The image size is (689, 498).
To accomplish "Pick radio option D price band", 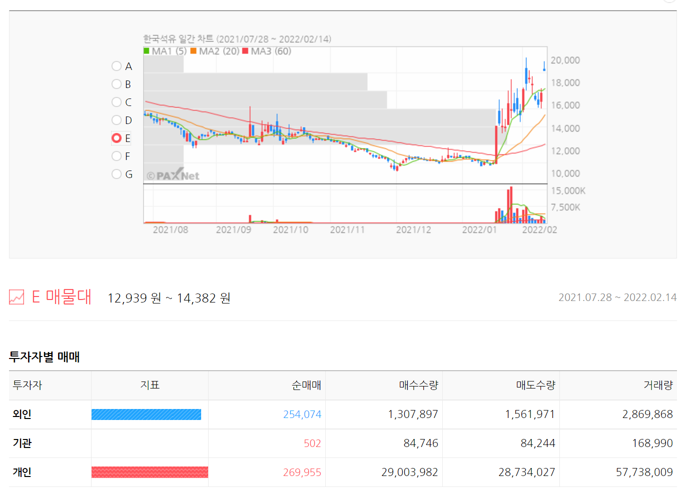I will (117, 120).
